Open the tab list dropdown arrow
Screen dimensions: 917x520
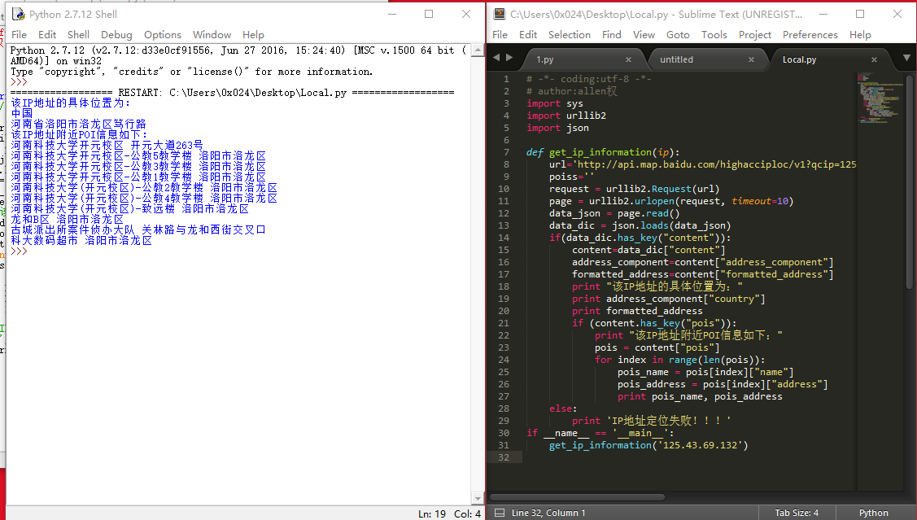pos(906,57)
